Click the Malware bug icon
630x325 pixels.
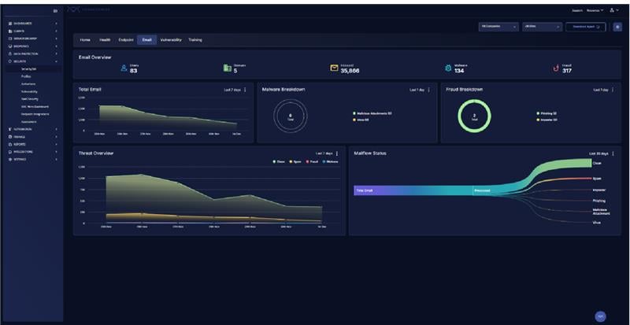coord(448,68)
